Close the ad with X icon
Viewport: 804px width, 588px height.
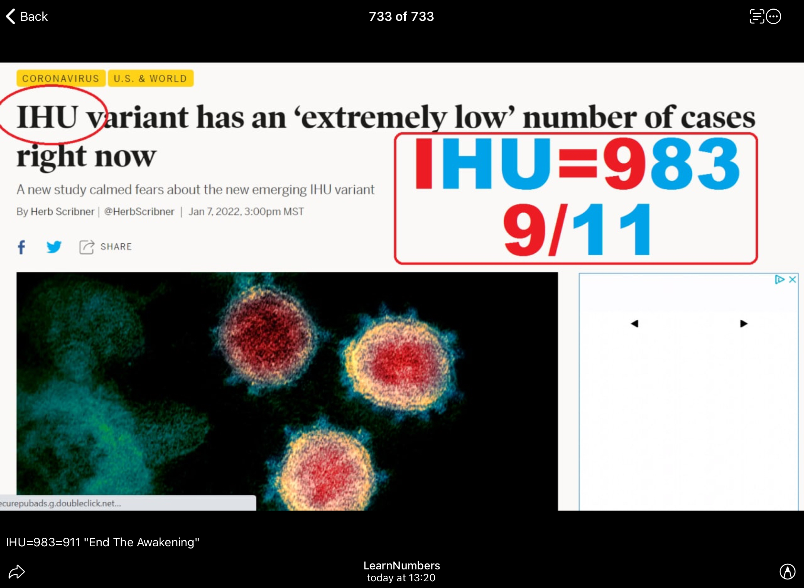[x=793, y=279]
